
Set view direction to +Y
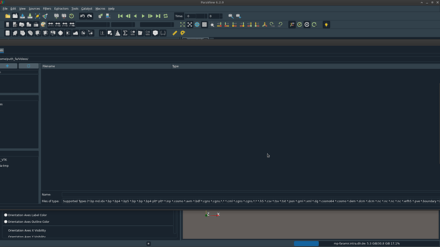(234, 25)
